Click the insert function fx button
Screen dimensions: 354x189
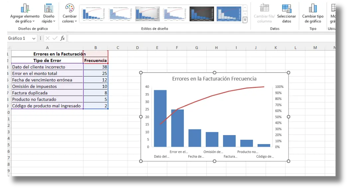coord(62,38)
